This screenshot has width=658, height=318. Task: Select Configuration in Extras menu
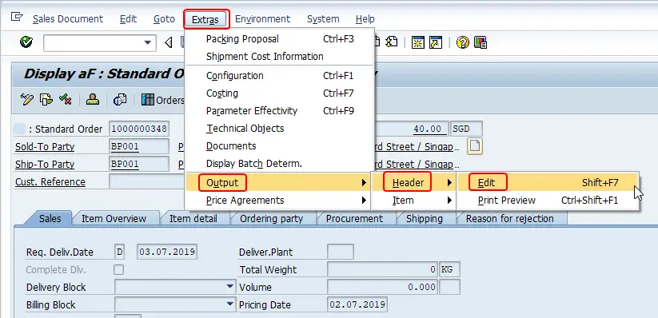tap(280, 76)
